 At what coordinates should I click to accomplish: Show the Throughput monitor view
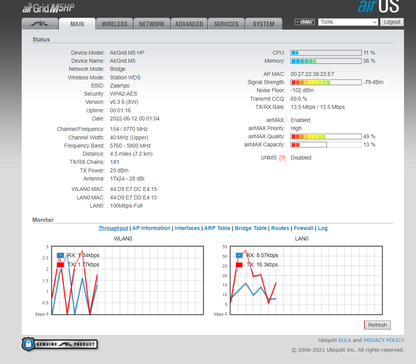[x=113, y=228]
